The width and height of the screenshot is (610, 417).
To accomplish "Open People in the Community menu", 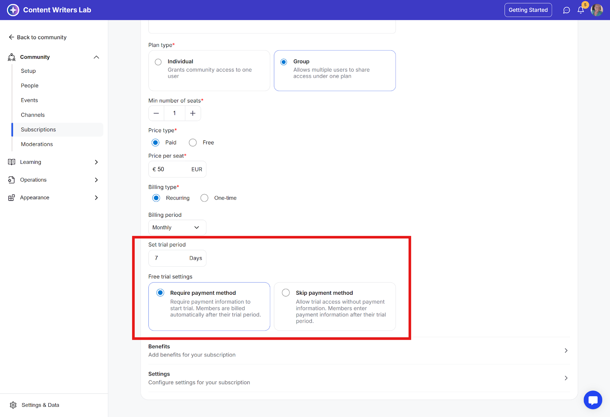I will click(30, 86).
